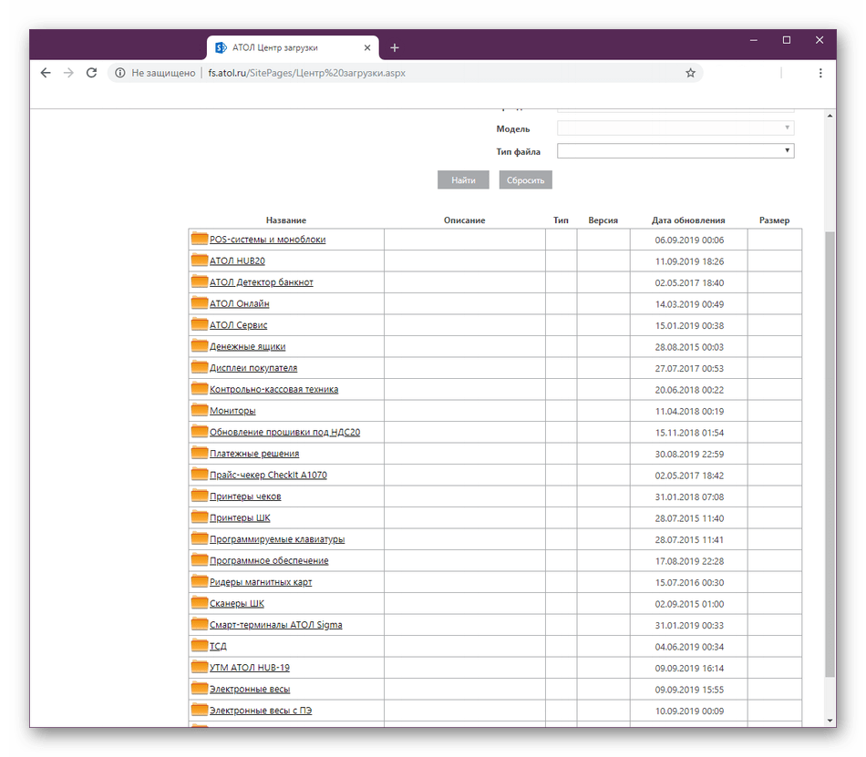Open the УТМ АТОЛ HUB-19 link
The width and height of the screenshot is (866, 757).
[x=249, y=668]
